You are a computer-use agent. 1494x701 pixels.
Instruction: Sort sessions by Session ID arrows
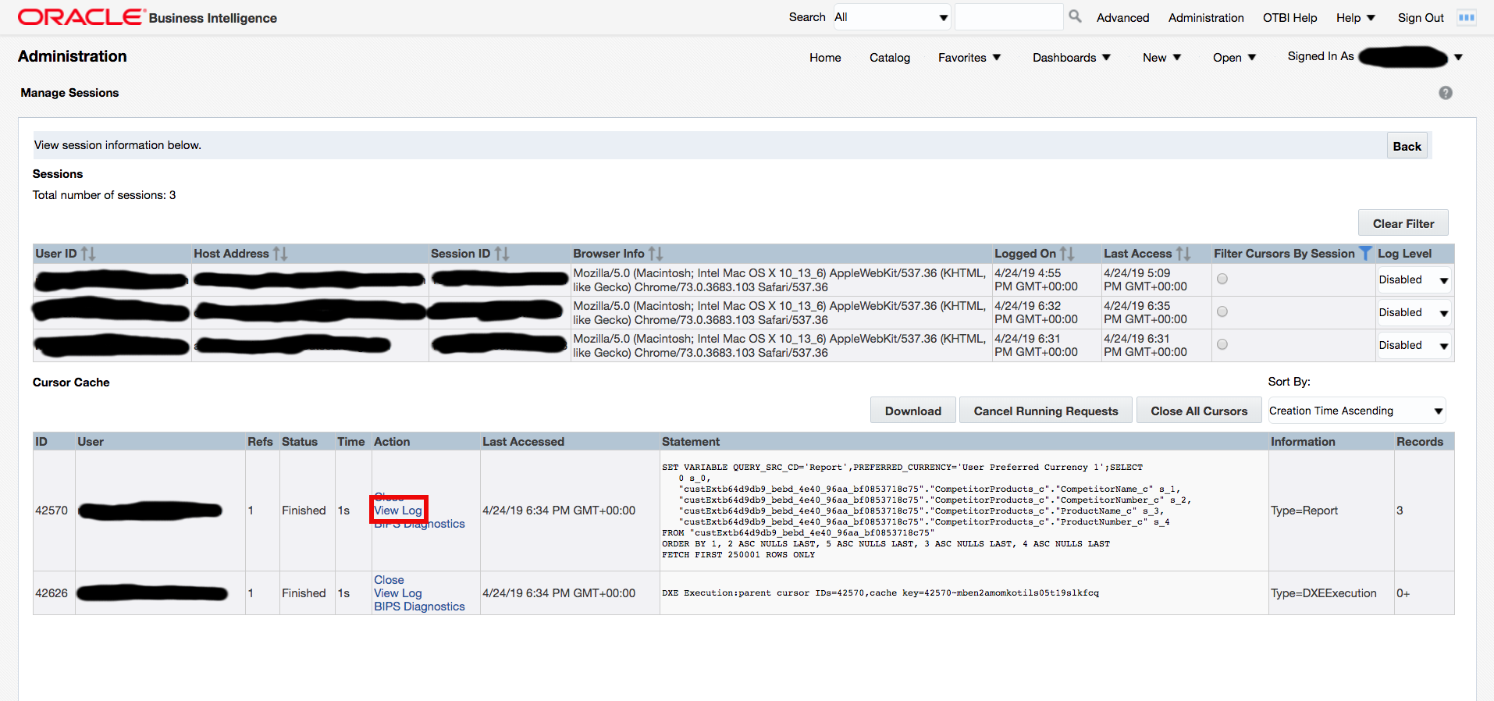tap(502, 254)
